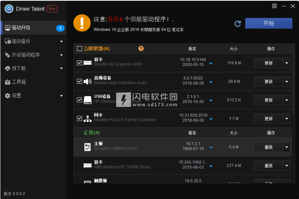Click the driver list vertical scrollbar
This screenshot has height=199, width=299.
(x=293, y=80)
